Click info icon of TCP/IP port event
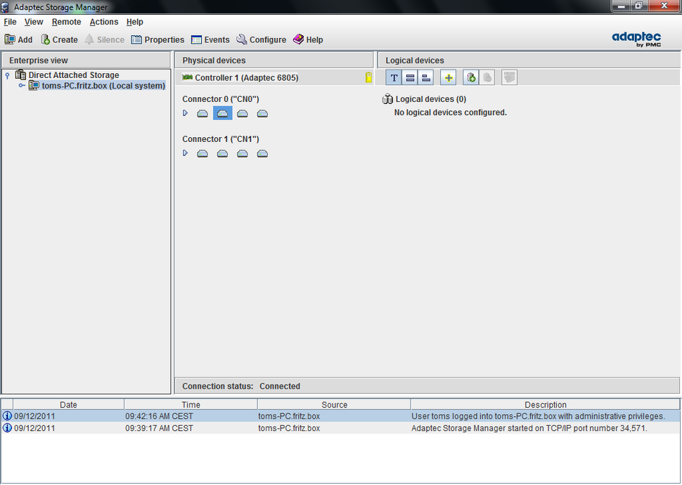The height and width of the screenshot is (485, 682). [8, 428]
